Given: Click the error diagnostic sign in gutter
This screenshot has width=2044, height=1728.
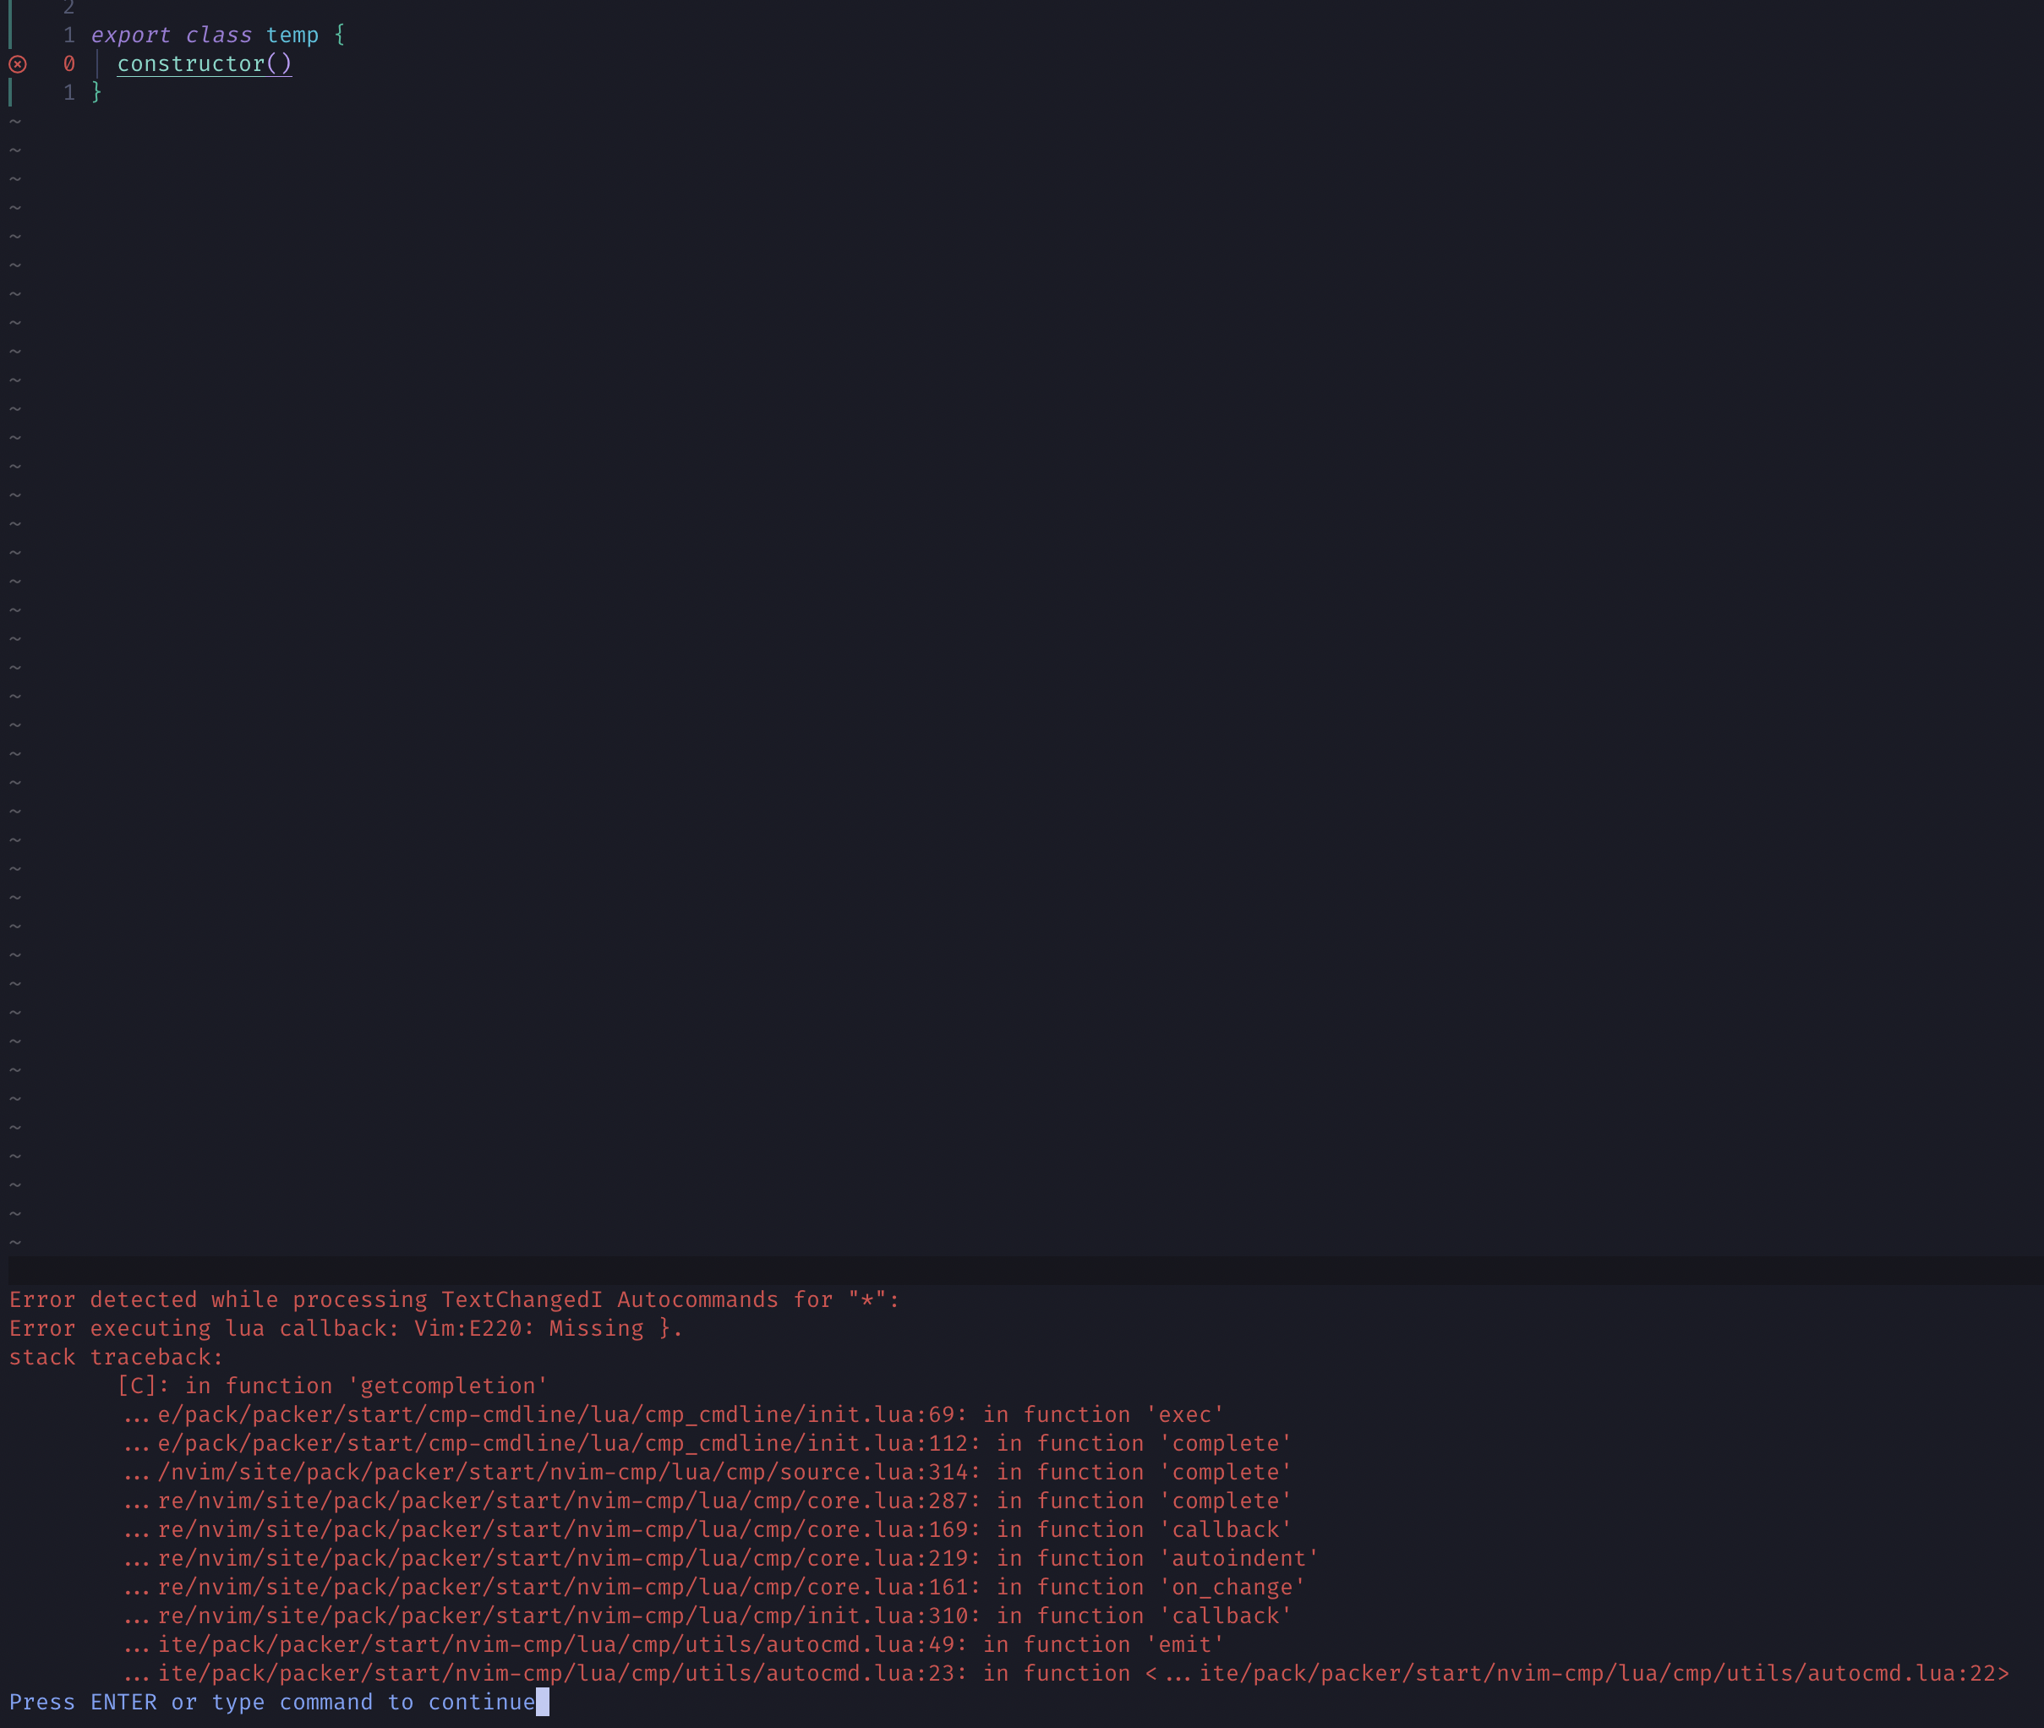Looking at the screenshot, I should click(18, 64).
